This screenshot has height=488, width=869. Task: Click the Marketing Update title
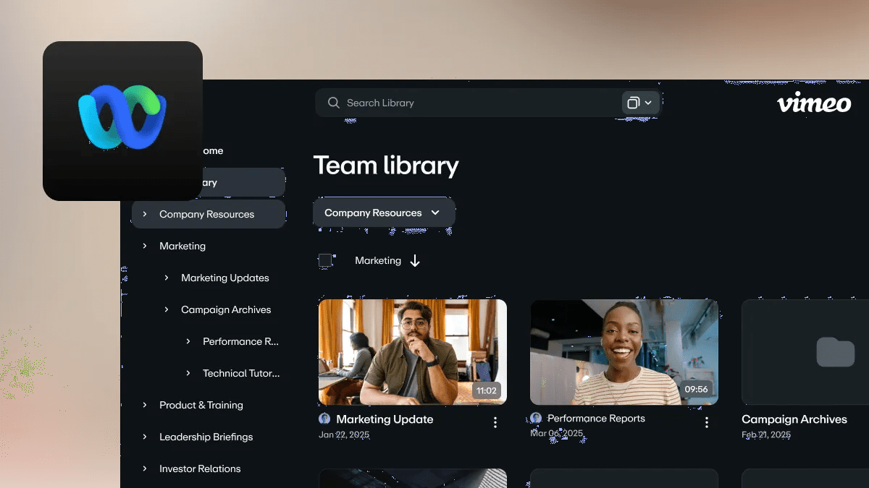[385, 419]
